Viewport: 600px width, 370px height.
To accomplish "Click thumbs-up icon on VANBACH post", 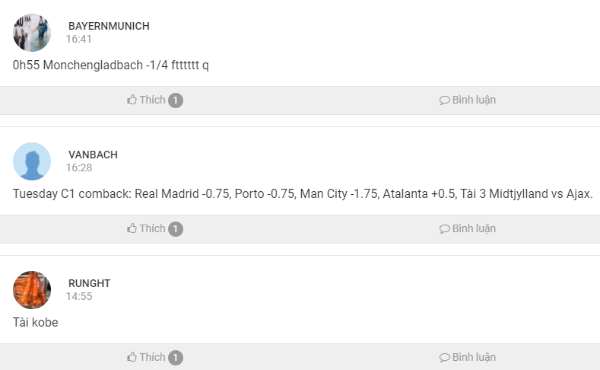I will 132,228.
